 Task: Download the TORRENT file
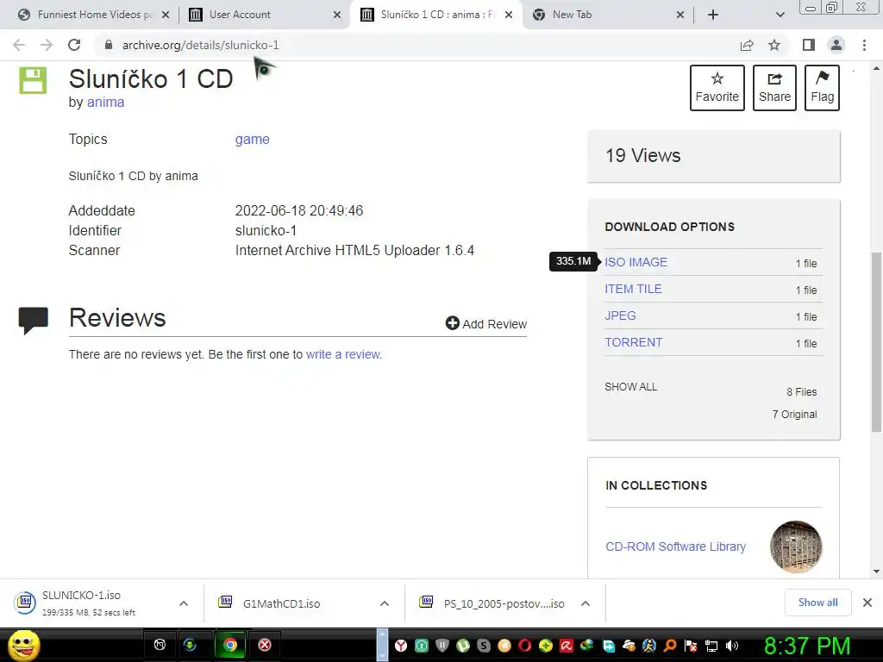(x=634, y=342)
